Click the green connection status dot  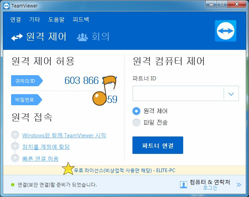click(13, 185)
